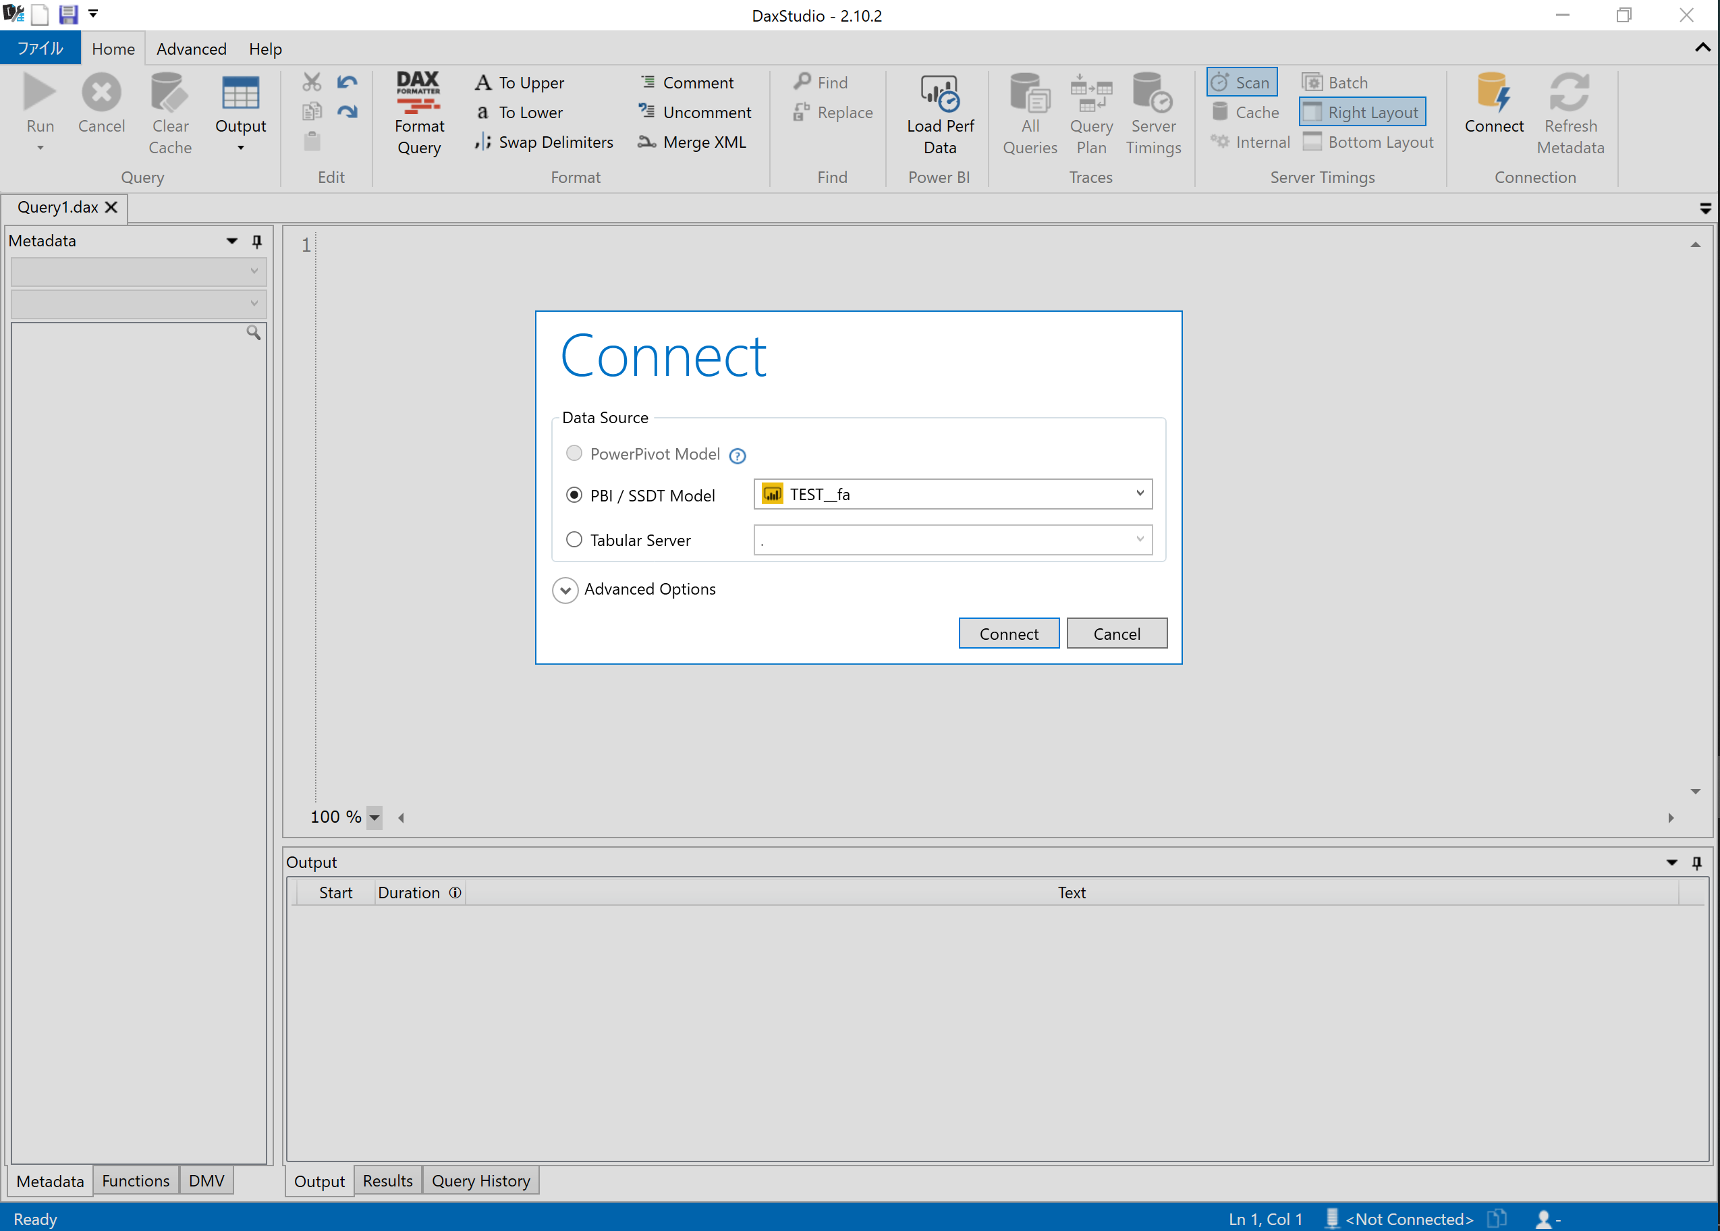Open the TEST__fa model dropdown
This screenshot has height=1231, width=1720.
pos(1139,493)
